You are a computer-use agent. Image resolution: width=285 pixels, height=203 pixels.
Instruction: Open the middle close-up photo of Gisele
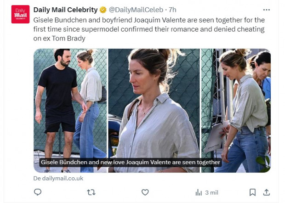point(154,101)
